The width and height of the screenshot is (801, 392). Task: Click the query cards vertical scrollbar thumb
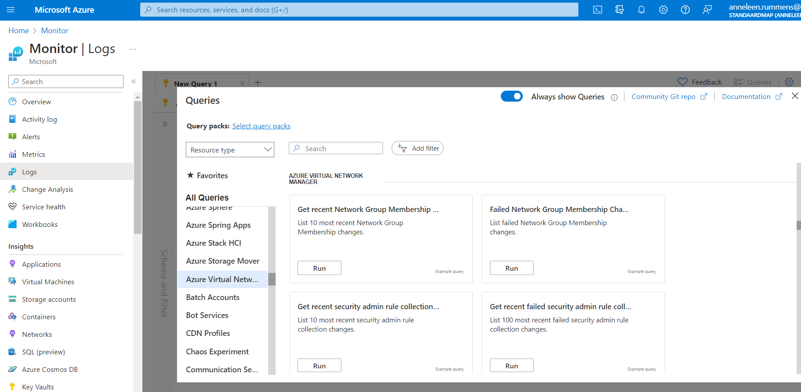[x=798, y=225]
